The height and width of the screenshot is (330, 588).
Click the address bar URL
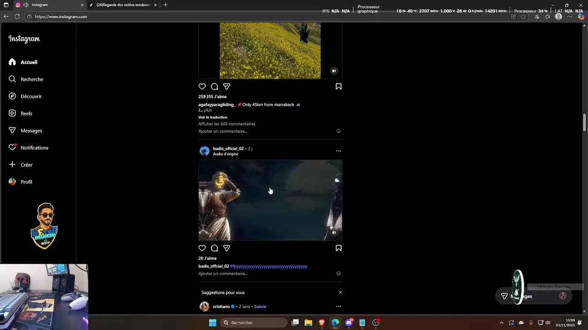(60, 16)
